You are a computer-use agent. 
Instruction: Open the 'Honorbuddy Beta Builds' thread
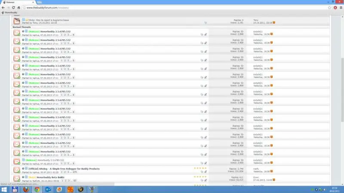pos(50,177)
